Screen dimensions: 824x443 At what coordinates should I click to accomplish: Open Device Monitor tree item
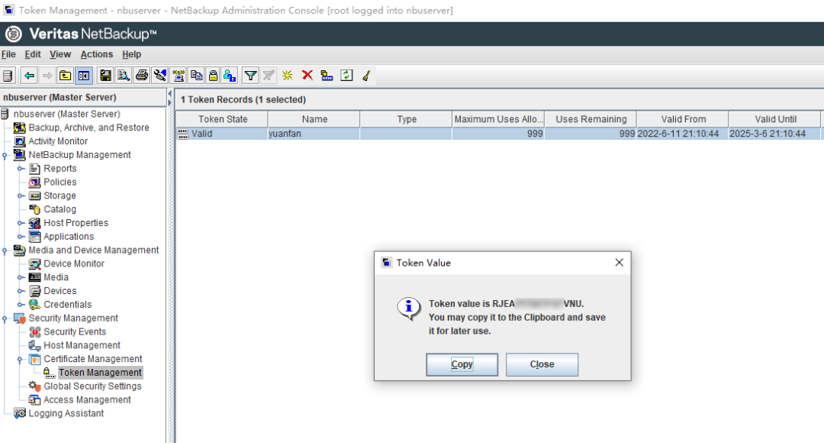click(73, 264)
